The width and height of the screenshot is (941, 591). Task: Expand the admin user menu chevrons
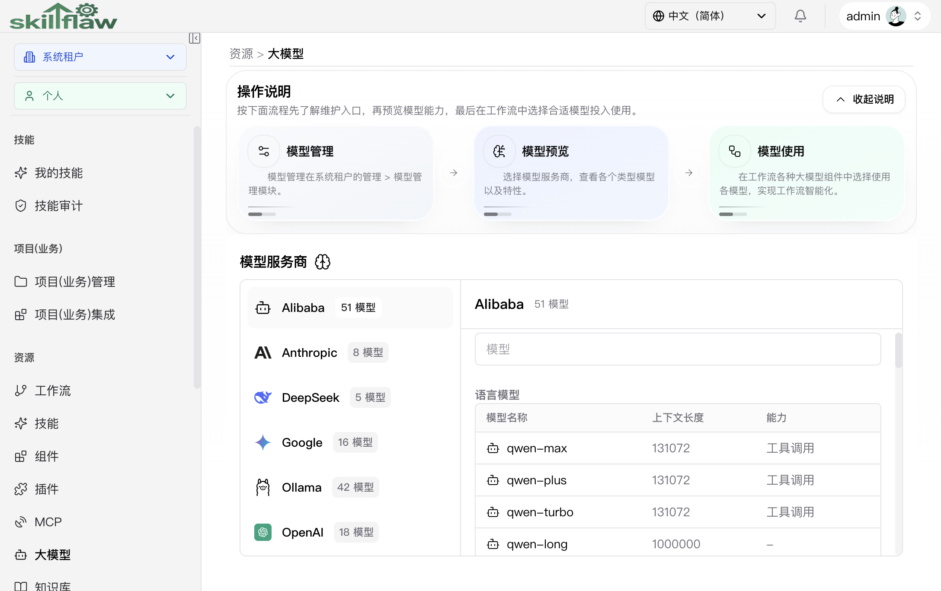point(918,16)
